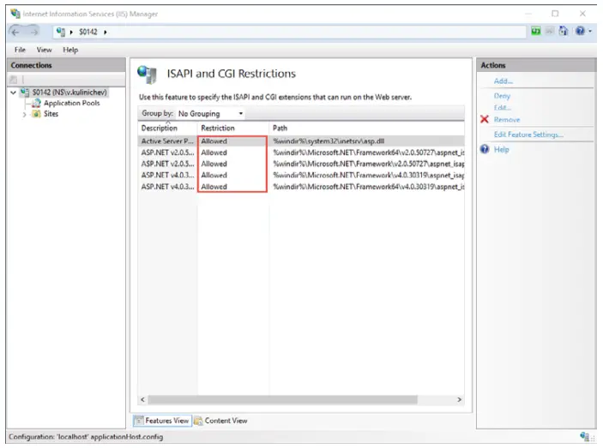
Task: Click arrow after S0142 in address bar
Action: pyautogui.click(x=105, y=33)
